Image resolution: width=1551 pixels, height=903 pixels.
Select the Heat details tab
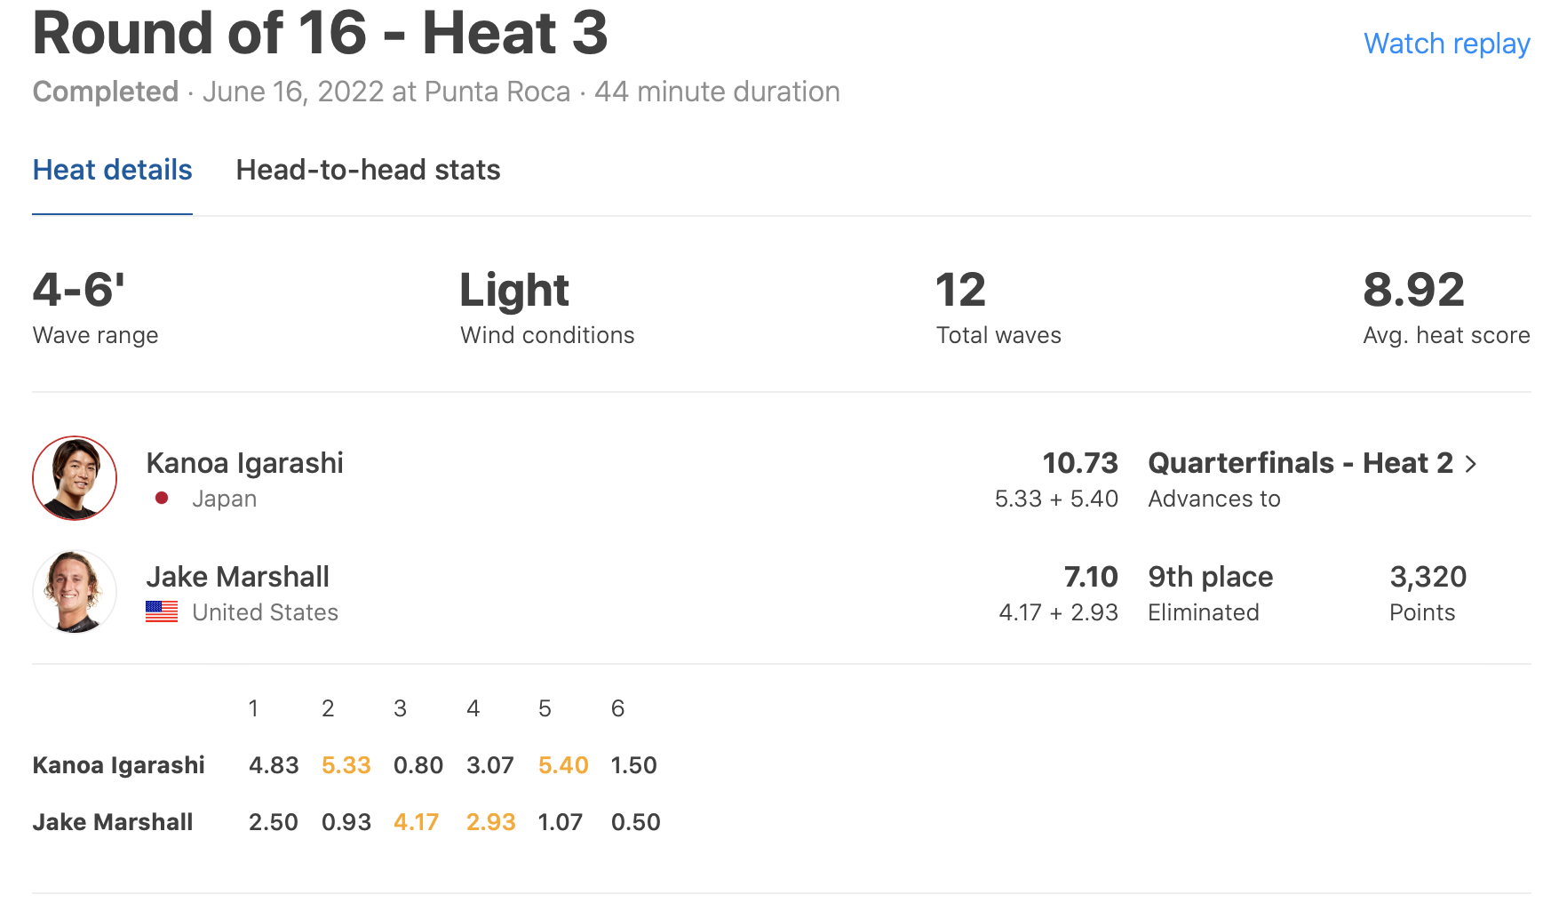112,170
